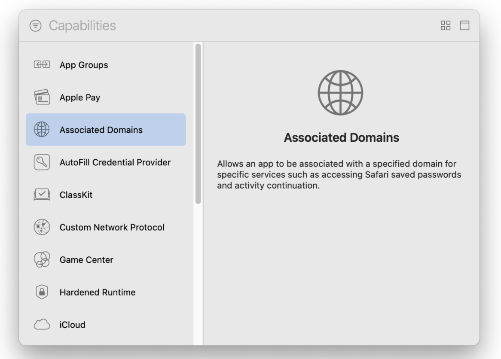Select the App Groups capability
The width and height of the screenshot is (501, 359).
106,65
